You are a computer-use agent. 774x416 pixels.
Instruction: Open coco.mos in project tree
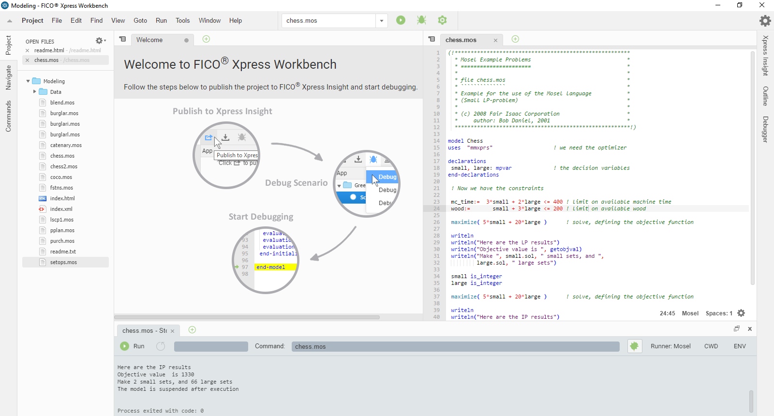point(61,177)
